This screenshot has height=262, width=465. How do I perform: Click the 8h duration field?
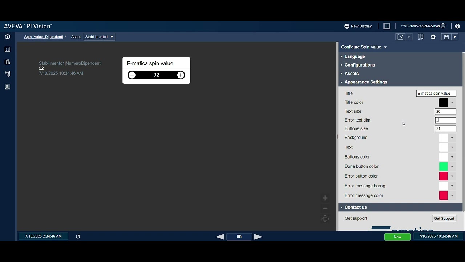click(x=239, y=237)
